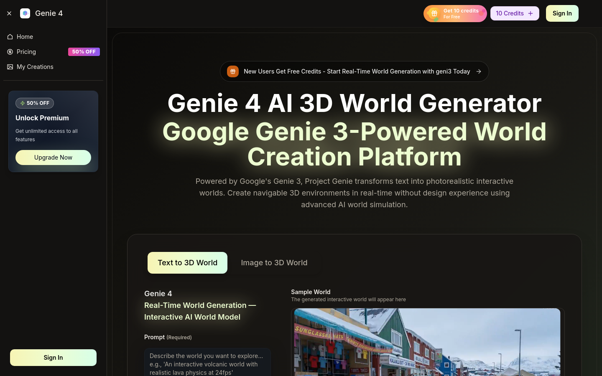The image size is (602, 376).
Task: Switch to the Image to 3D World tab
Action: point(274,263)
